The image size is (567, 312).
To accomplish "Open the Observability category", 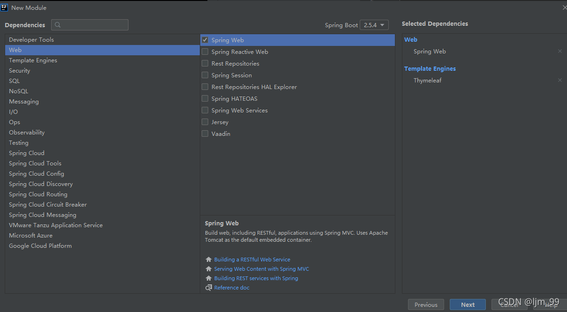I will pyautogui.click(x=102, y=133).
